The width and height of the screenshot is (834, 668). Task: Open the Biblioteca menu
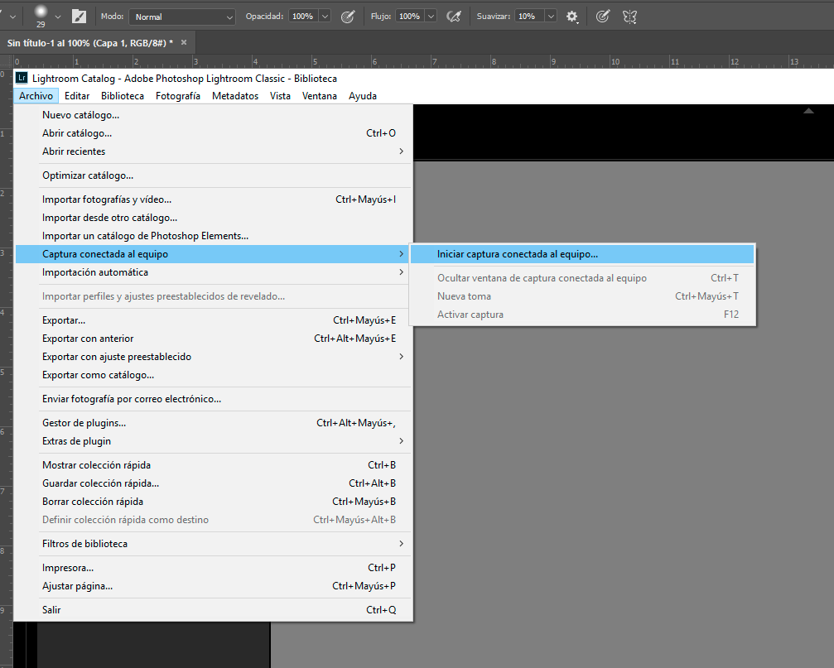(x=123, y=96)
